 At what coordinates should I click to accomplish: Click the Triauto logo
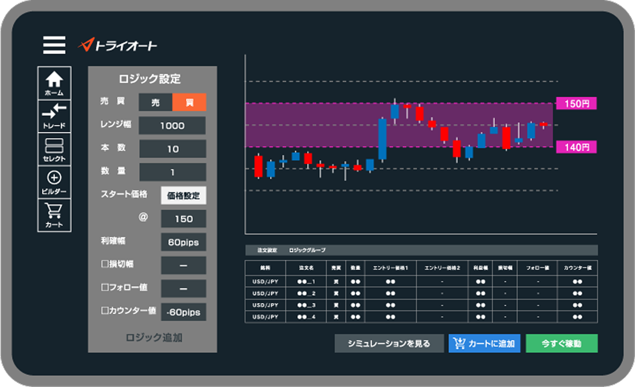(117, 45)
